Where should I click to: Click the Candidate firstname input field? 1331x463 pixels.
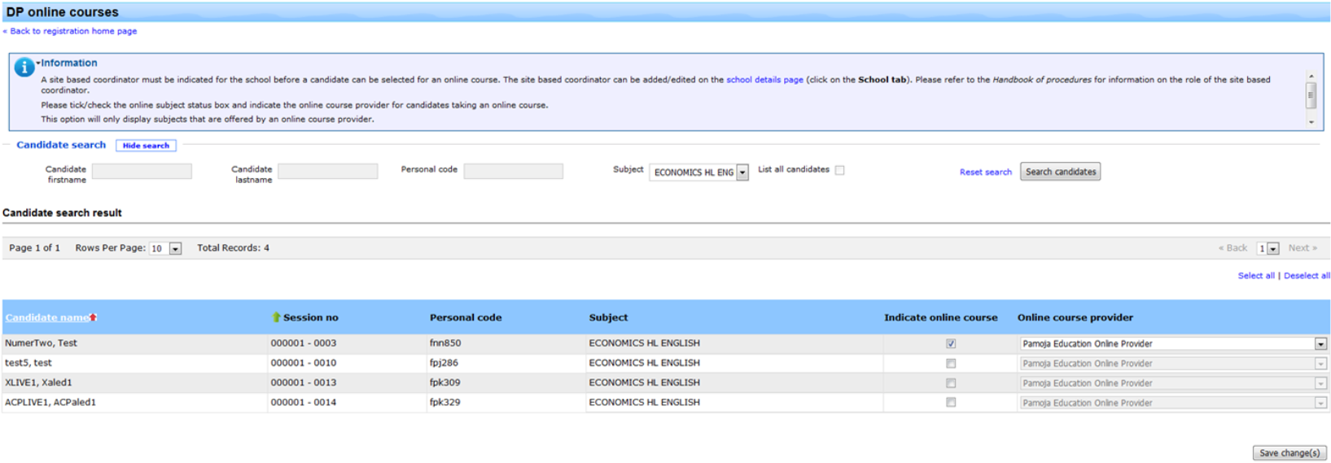(x=142, y=171)
